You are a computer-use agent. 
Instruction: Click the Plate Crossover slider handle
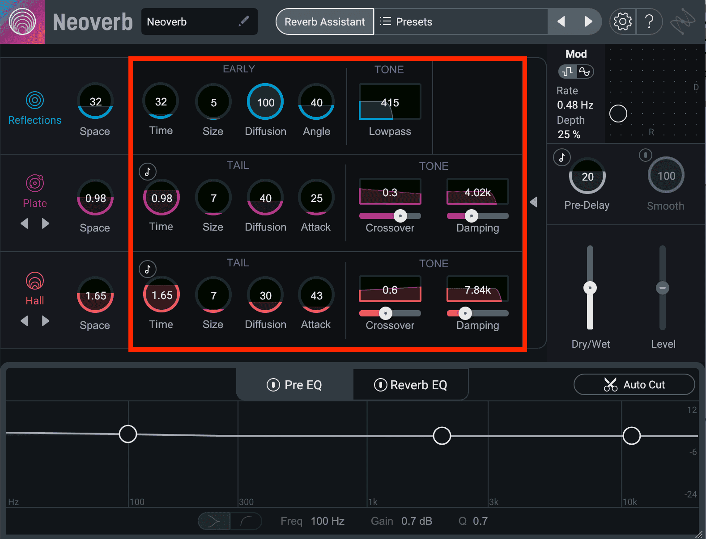click(x=400, y=216)
